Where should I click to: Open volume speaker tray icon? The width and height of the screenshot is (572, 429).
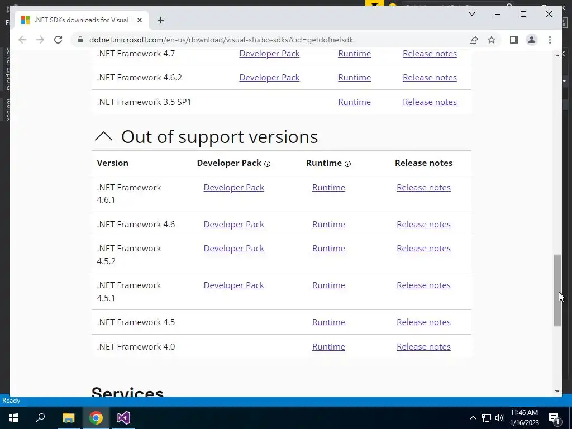(499, 418)
